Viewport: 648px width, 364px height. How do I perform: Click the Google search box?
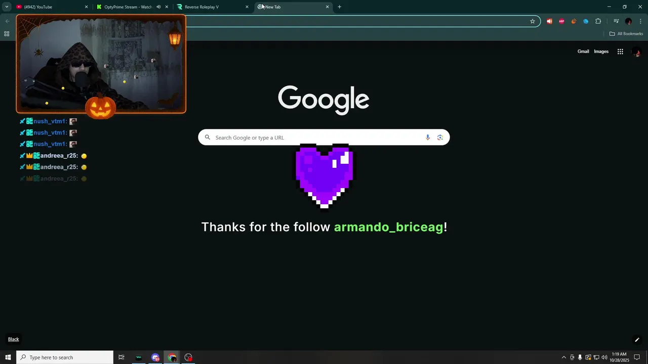[x=324, y=138]
